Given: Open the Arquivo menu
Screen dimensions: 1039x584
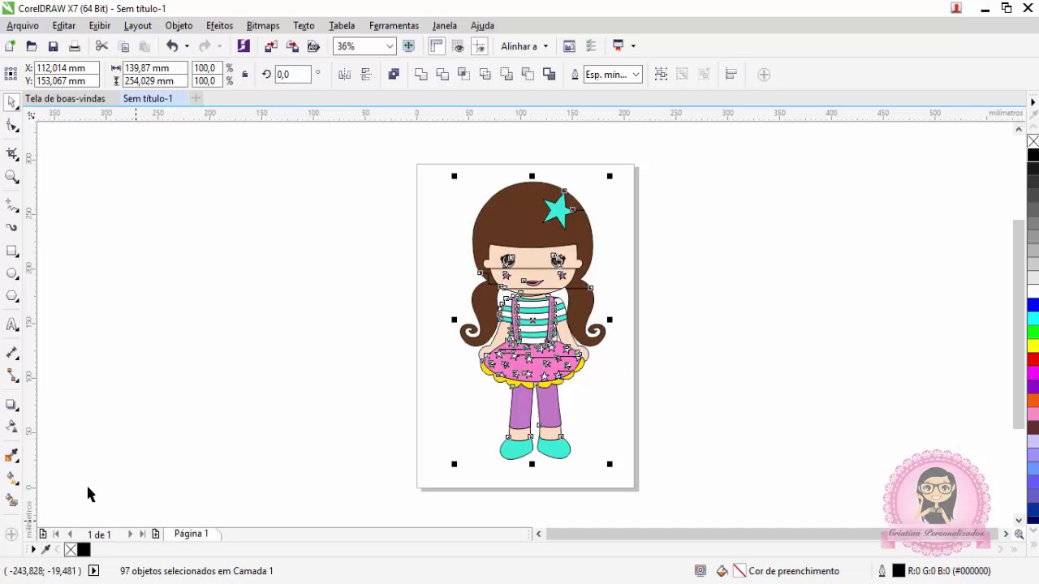Looking at the screenshot, I should (23, 25).
